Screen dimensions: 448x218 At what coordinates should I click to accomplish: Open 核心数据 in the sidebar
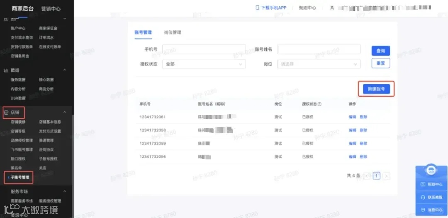(46, 80)
